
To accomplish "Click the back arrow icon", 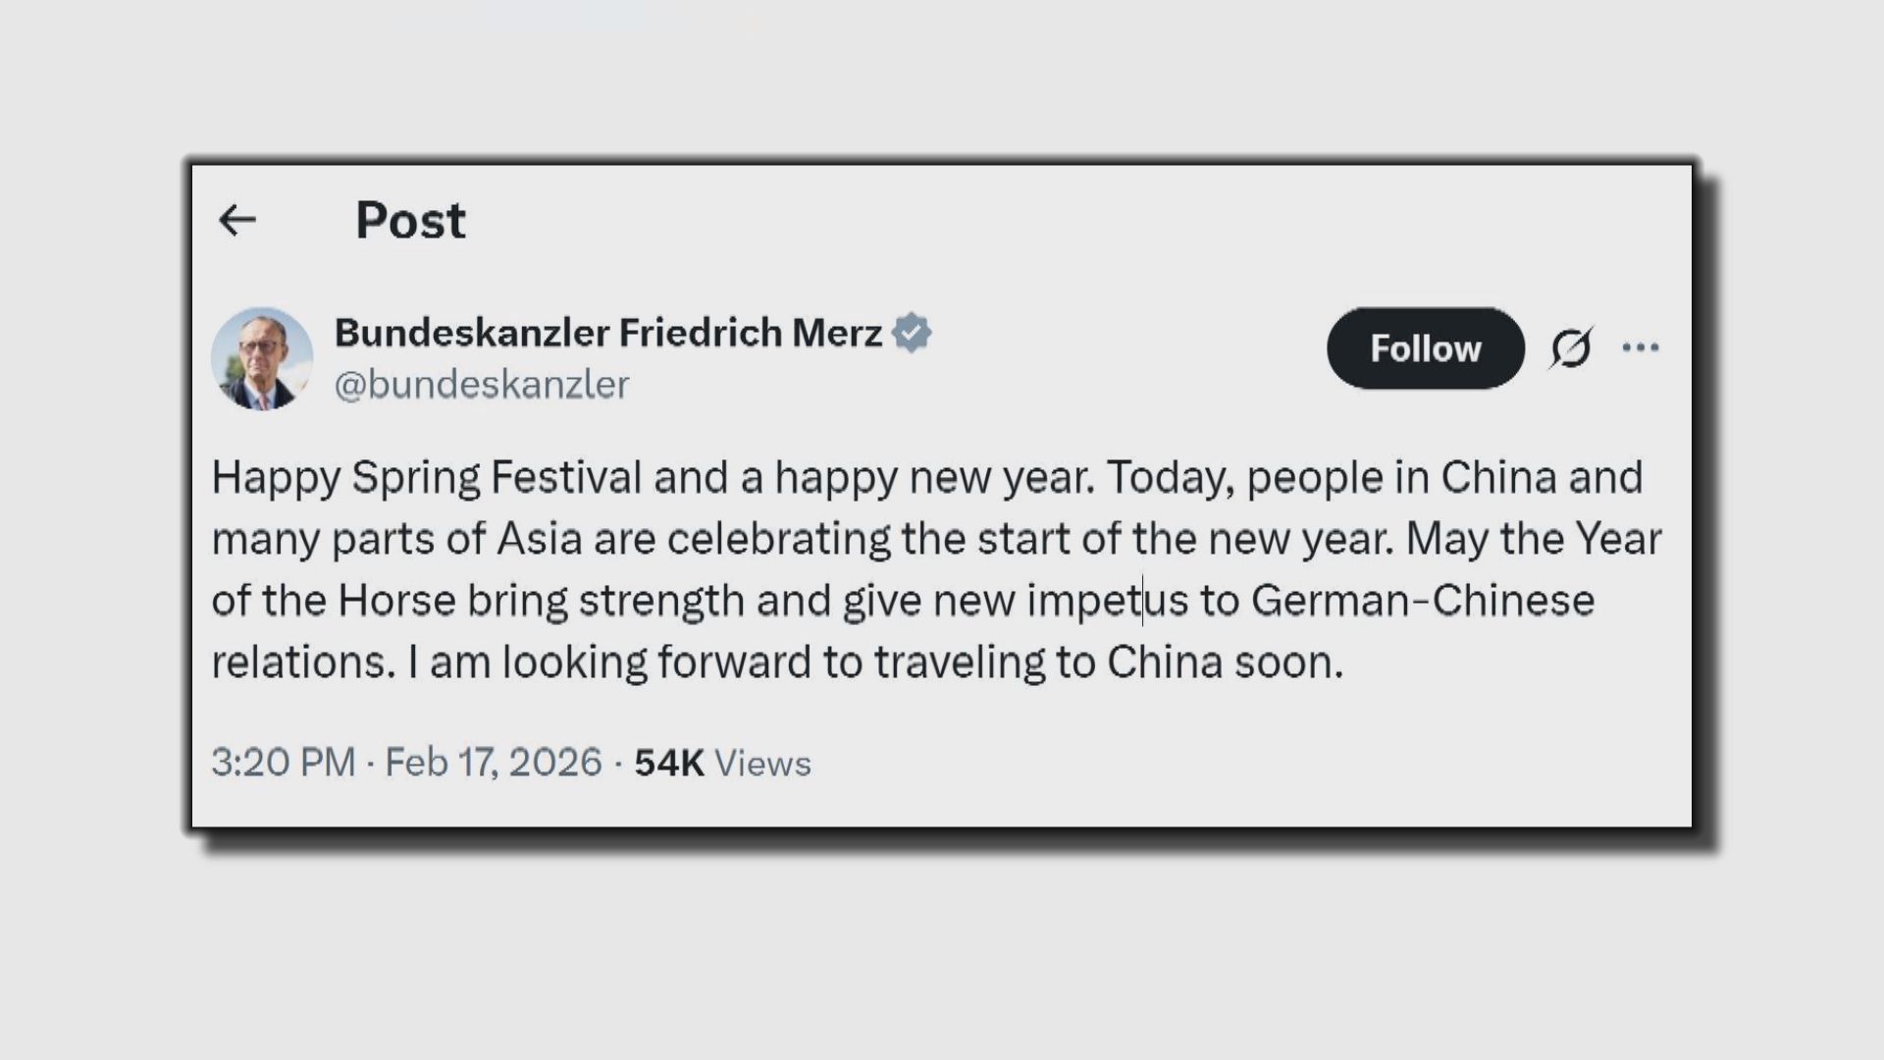I will tap(236, 220).
